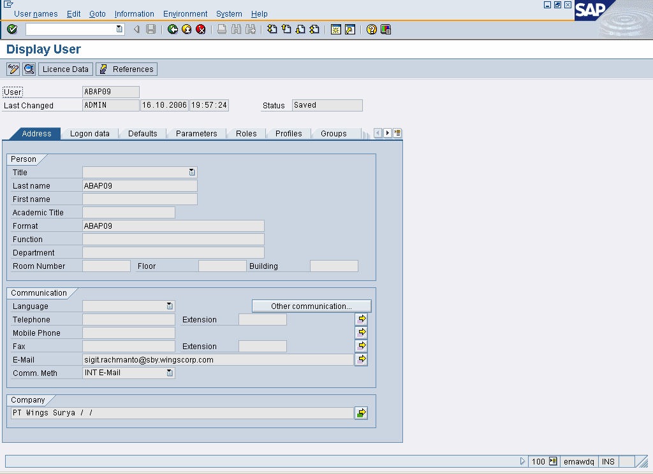Click the red Cancel icon
The width and height of the screenshot is (653, 474).
pos(201,29)
